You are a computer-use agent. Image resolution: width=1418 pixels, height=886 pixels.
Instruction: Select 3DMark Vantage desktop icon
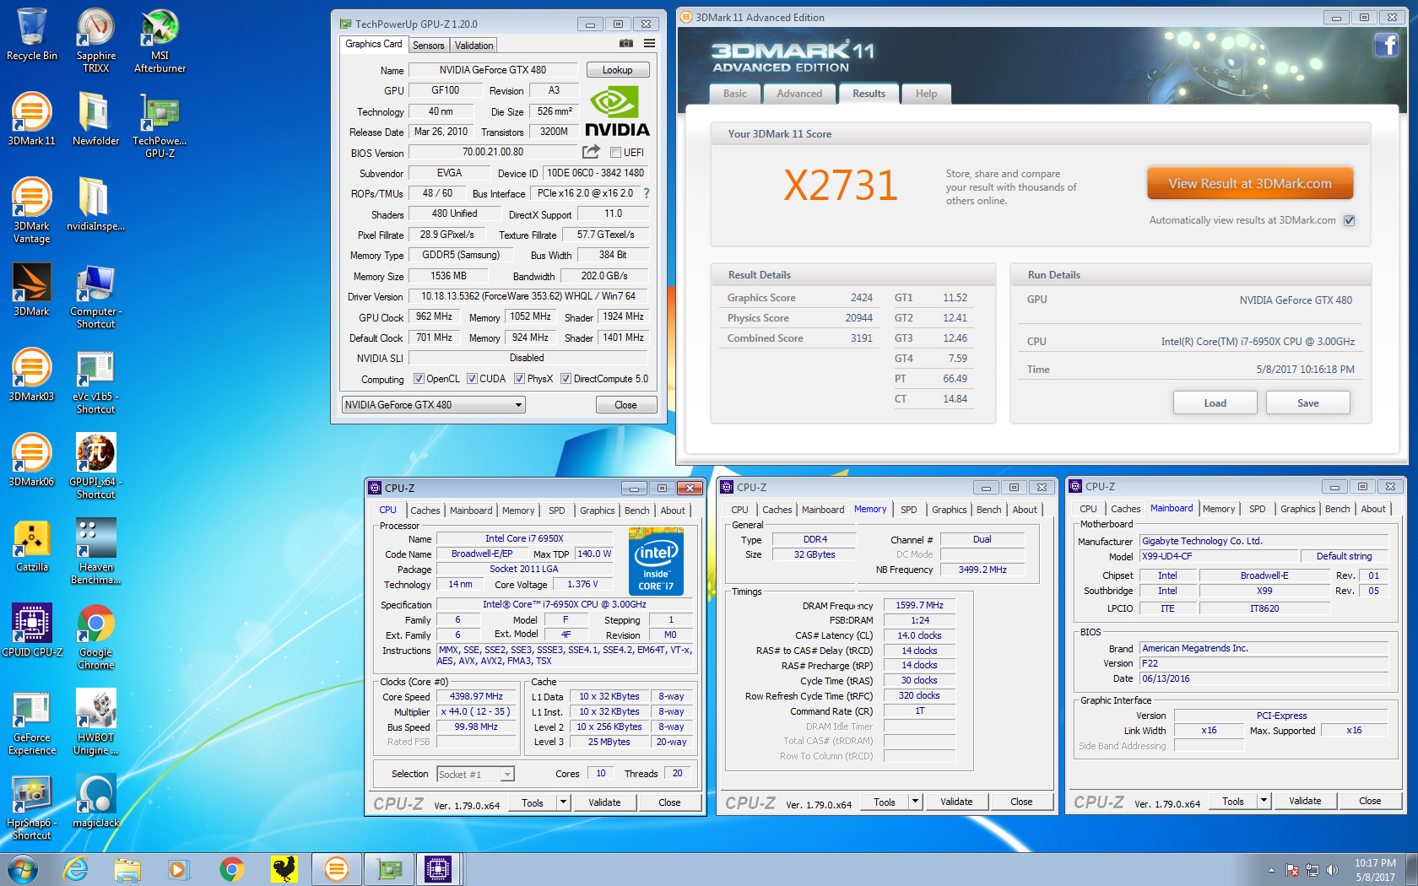point(32,210)
